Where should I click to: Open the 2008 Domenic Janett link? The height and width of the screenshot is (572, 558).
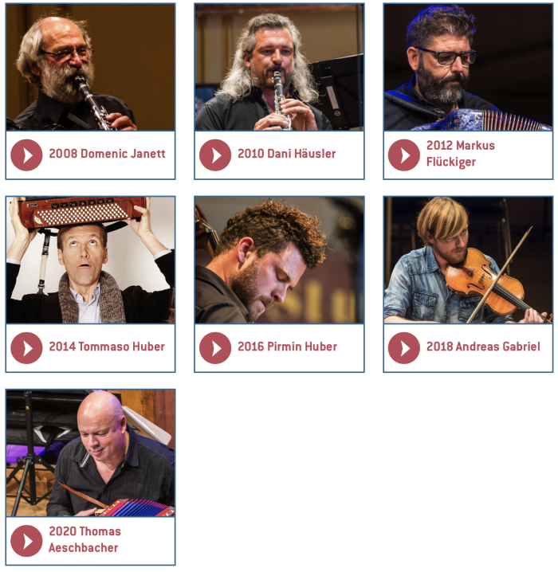click(x=107, y=154)
